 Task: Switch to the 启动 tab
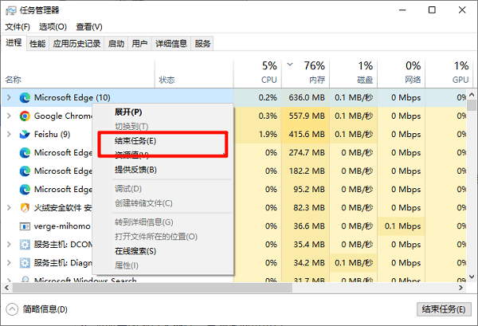pyautogui.click(x=116, y=44)
